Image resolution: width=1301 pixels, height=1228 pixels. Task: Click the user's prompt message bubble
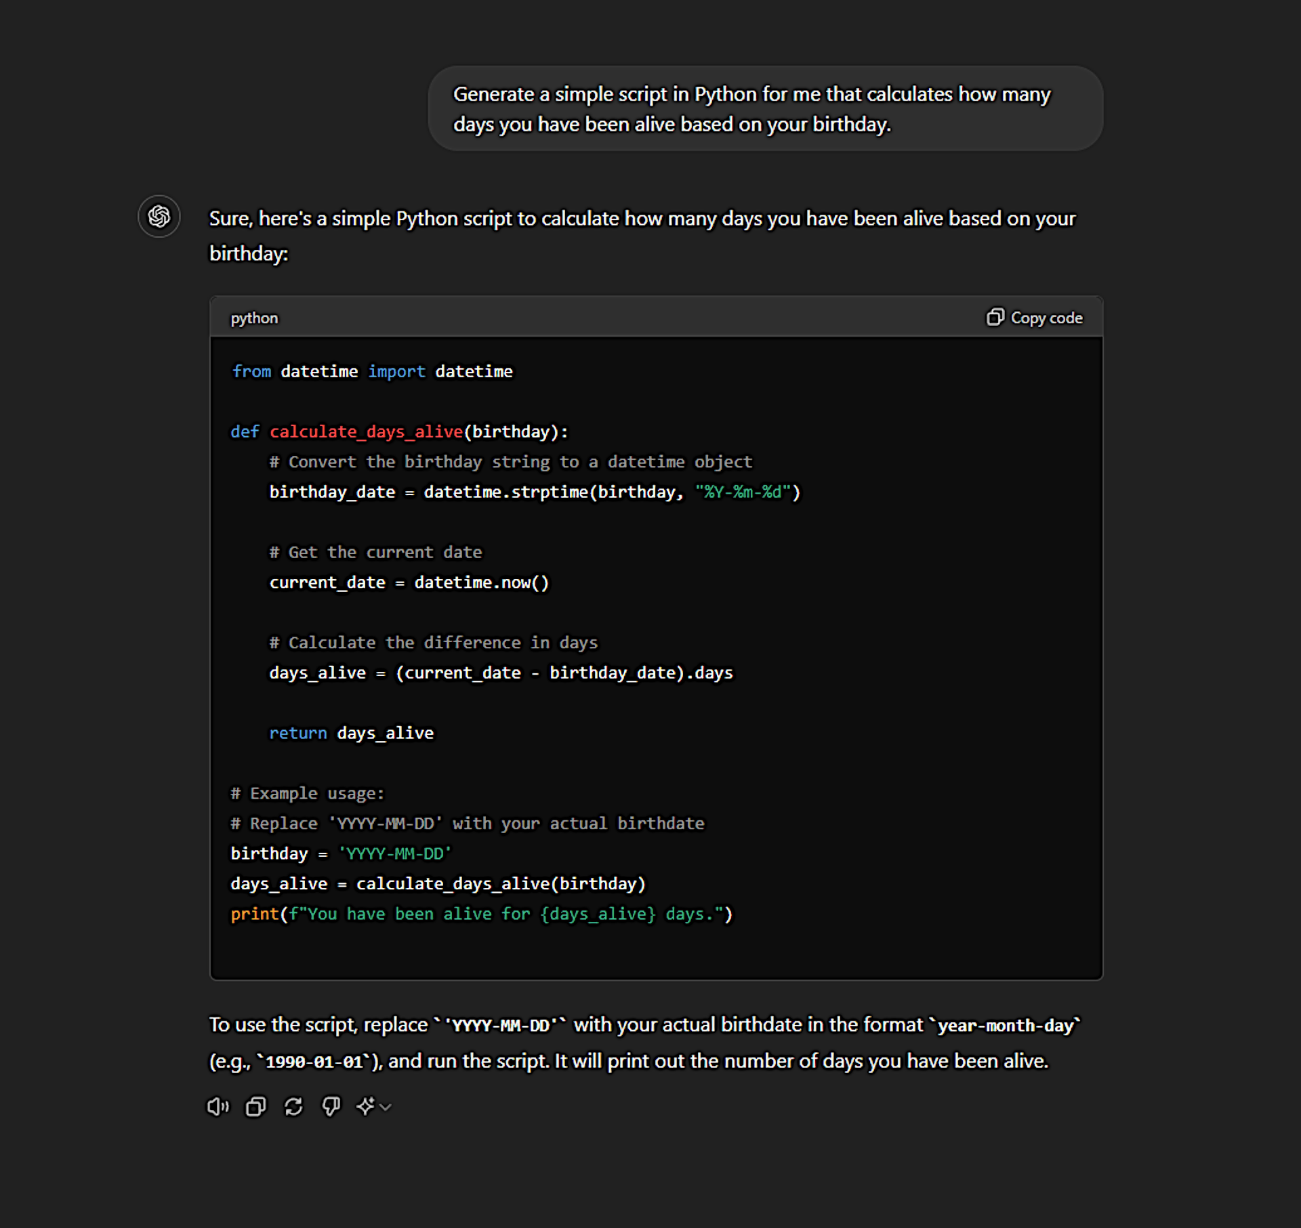764,108
